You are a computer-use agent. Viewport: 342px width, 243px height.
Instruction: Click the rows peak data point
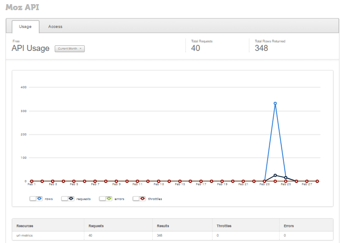click(275, 103)
